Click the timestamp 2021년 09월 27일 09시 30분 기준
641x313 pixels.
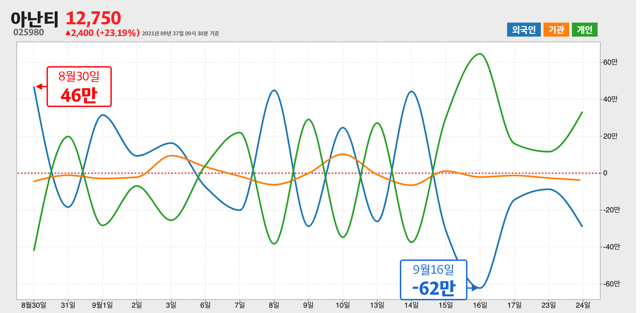[181, 33]
